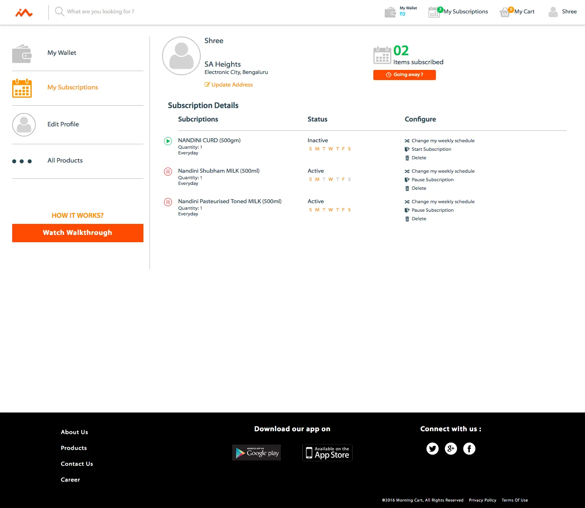Open My Subscriptions calendar icon in header
The height and width of the screenshot is (508, 585).
(x=434, y=12)
